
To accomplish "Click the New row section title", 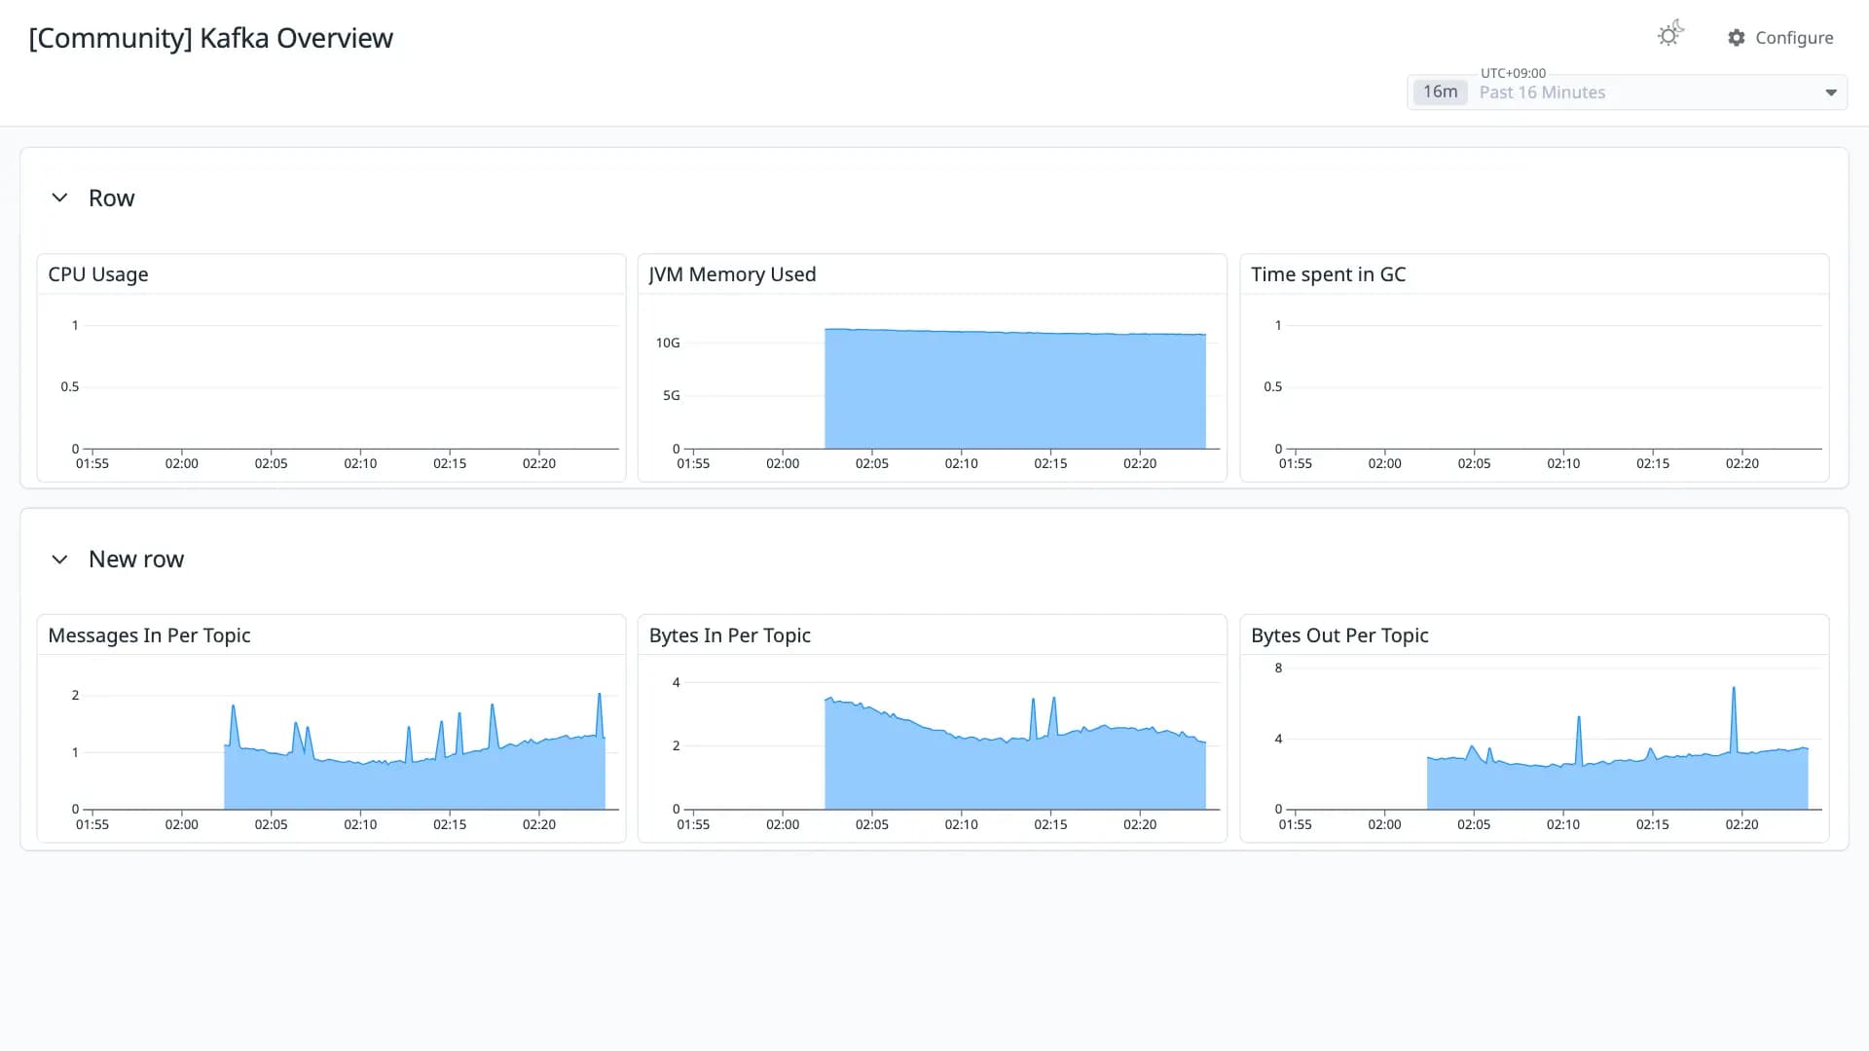I will point(136,559).
